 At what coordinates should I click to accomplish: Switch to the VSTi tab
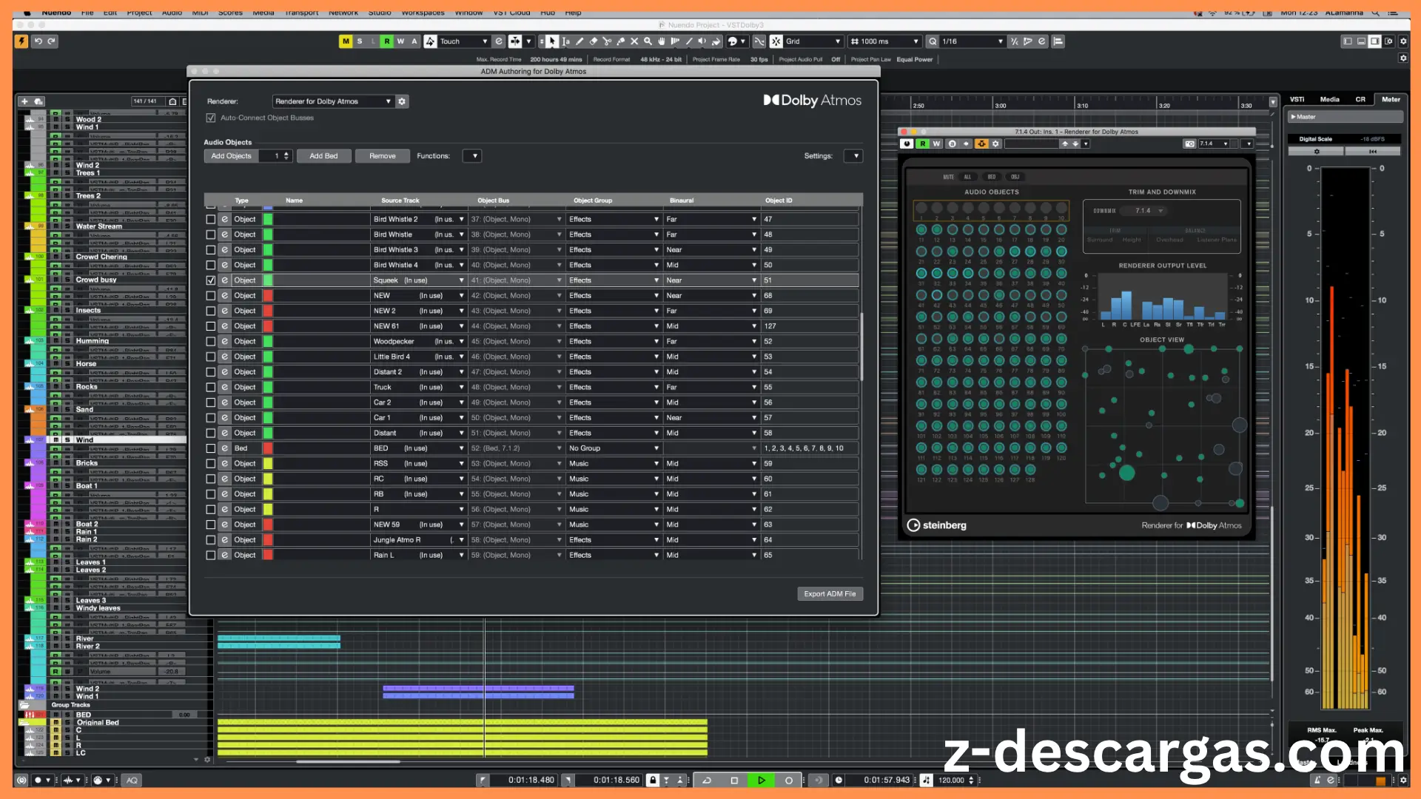pyautogui.click(x=1297, y=99)
